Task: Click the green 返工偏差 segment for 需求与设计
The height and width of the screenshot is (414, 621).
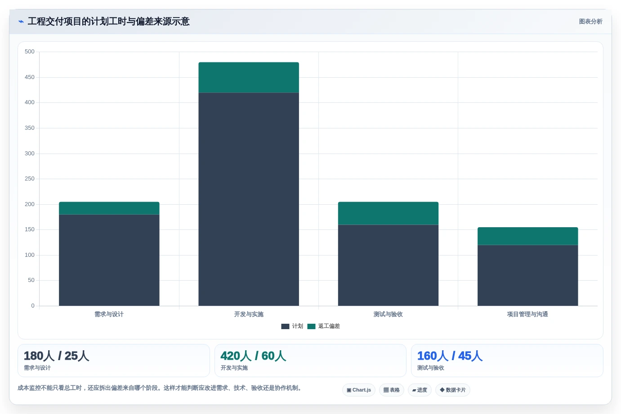Action: click(109, 208)
